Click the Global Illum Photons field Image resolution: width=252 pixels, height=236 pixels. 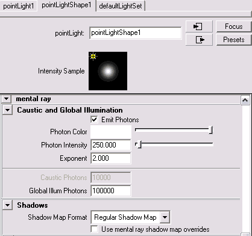point(111,190)
